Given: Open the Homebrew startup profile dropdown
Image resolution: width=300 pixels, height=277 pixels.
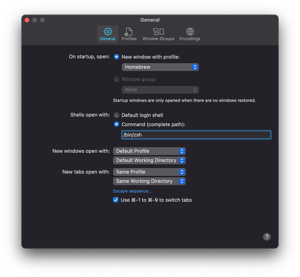Looking at the screenshot, I should pos(160,67).
